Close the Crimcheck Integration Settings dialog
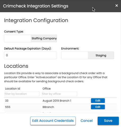This screenshot has width=121, height=129. [x=116, y=6]
